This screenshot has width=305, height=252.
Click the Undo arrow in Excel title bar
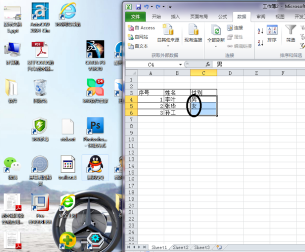(x=146, y=7)
